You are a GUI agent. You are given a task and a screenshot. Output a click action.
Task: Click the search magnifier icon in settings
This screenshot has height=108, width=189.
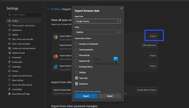(9, 15)
